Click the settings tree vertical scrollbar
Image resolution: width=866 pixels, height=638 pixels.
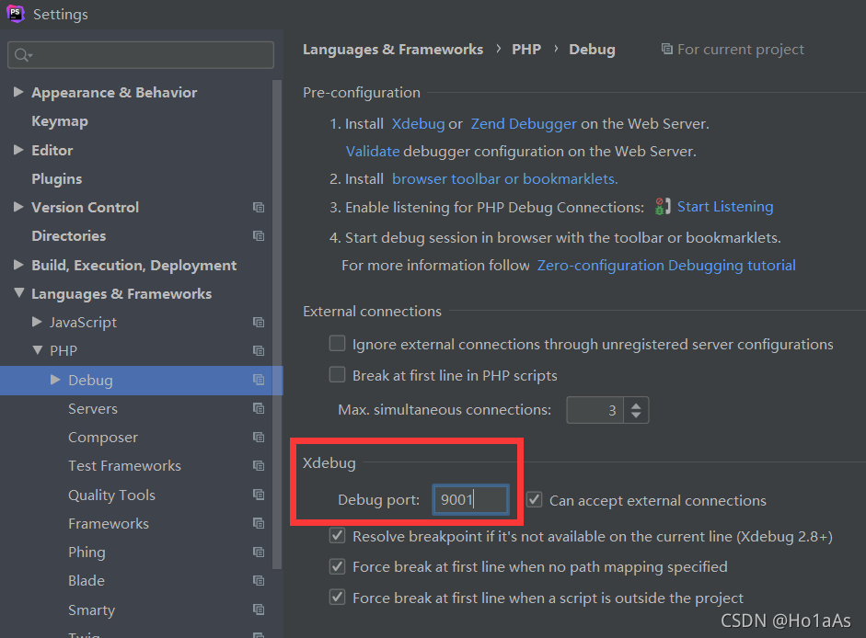(277, 325)
